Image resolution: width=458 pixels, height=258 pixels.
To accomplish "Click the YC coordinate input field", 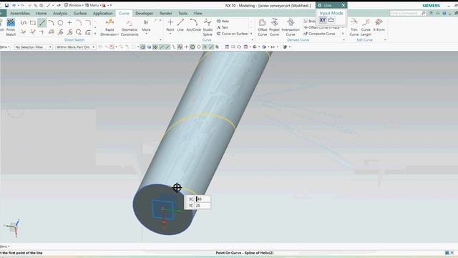I will tap(203, 206).
